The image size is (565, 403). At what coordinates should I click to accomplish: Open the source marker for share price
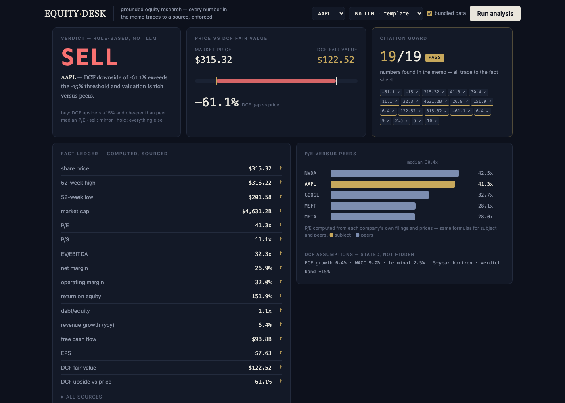pyautogui.click(x=280, y=168)
